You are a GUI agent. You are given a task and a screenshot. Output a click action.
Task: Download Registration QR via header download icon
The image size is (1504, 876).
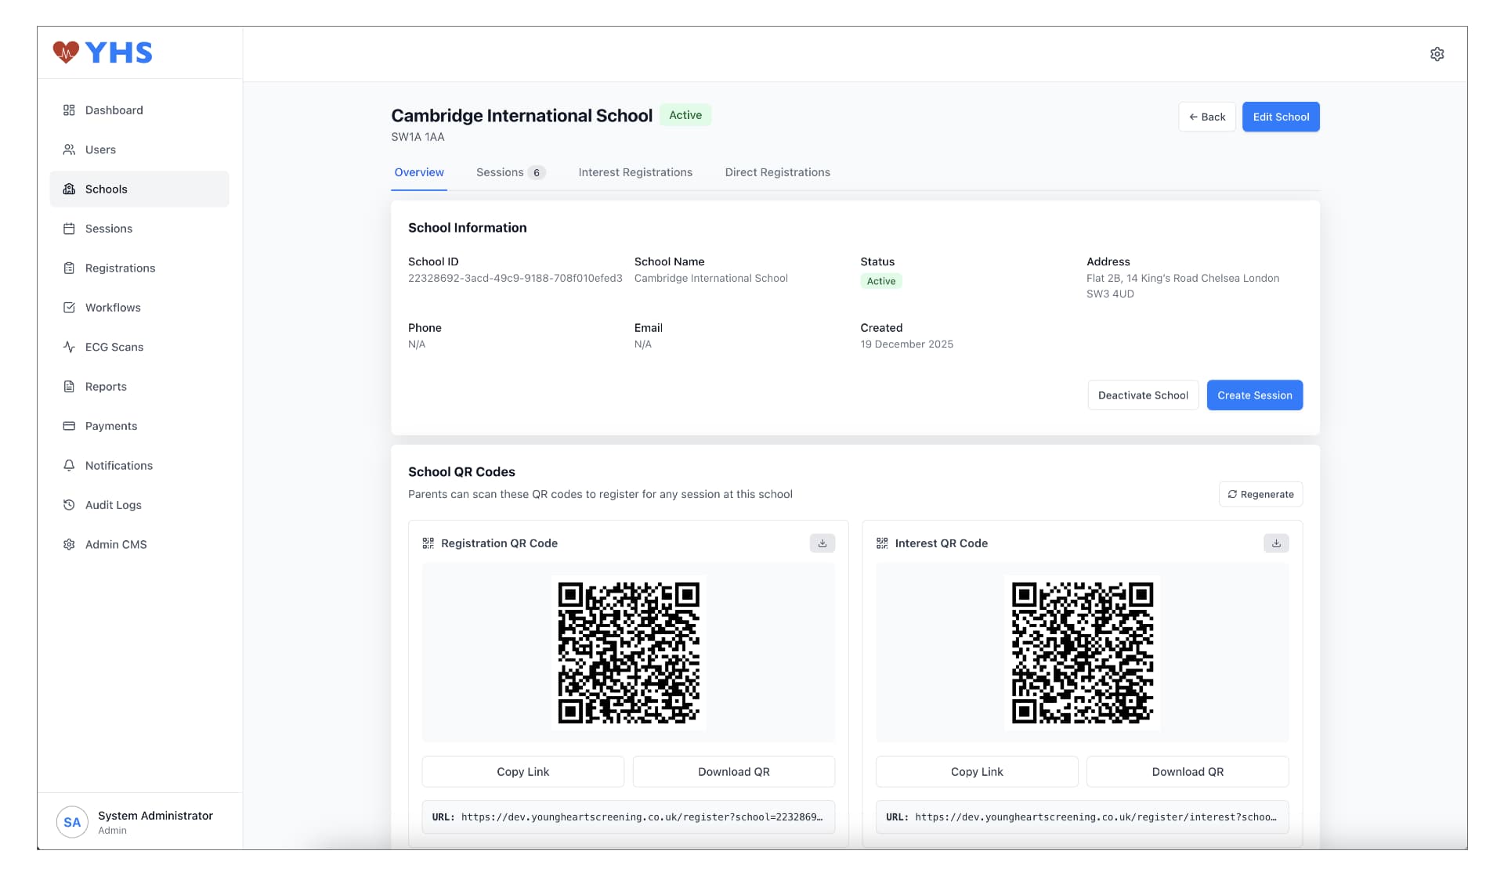(x=822, y=543)
